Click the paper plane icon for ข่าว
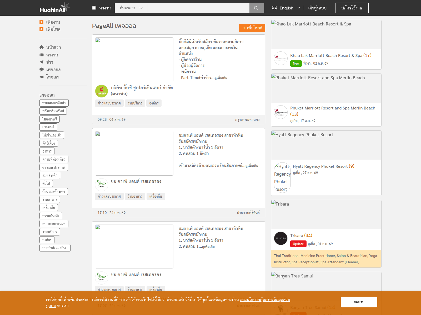The image size is (421, 315). click(x=42, y=62)
